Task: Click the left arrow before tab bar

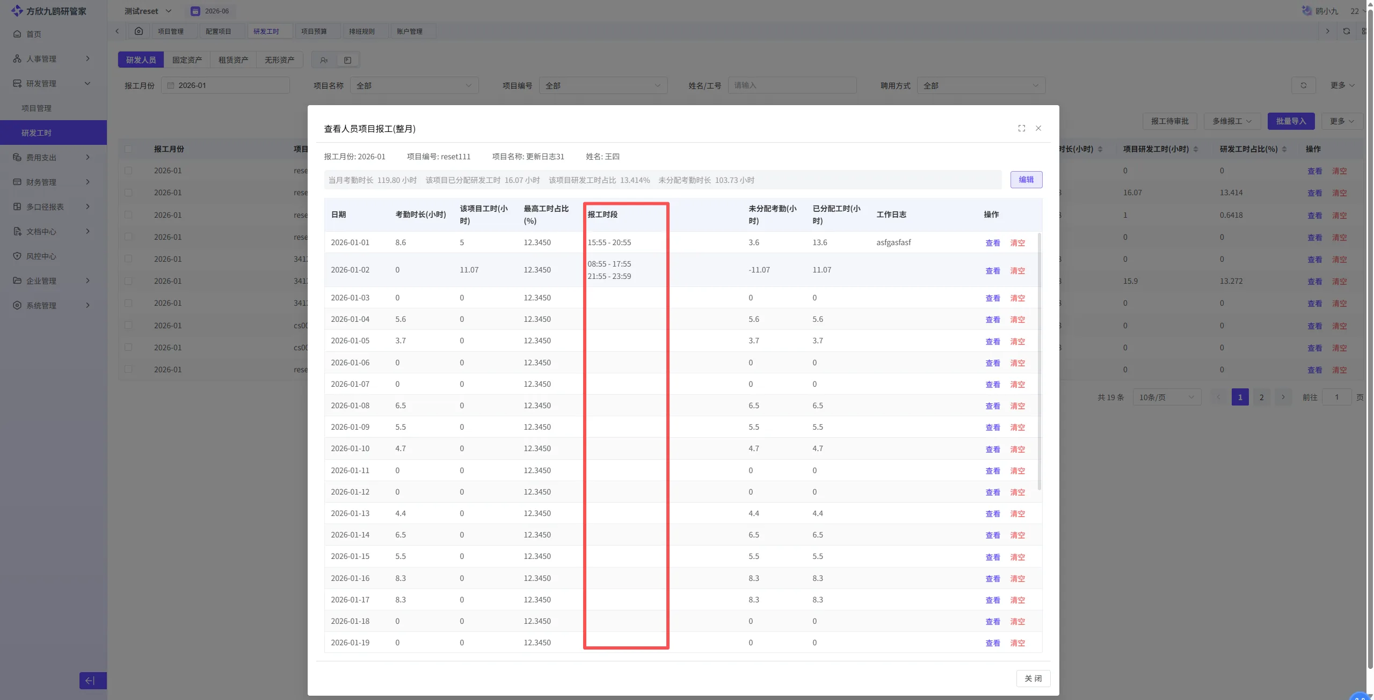Action: coord(117,31)
